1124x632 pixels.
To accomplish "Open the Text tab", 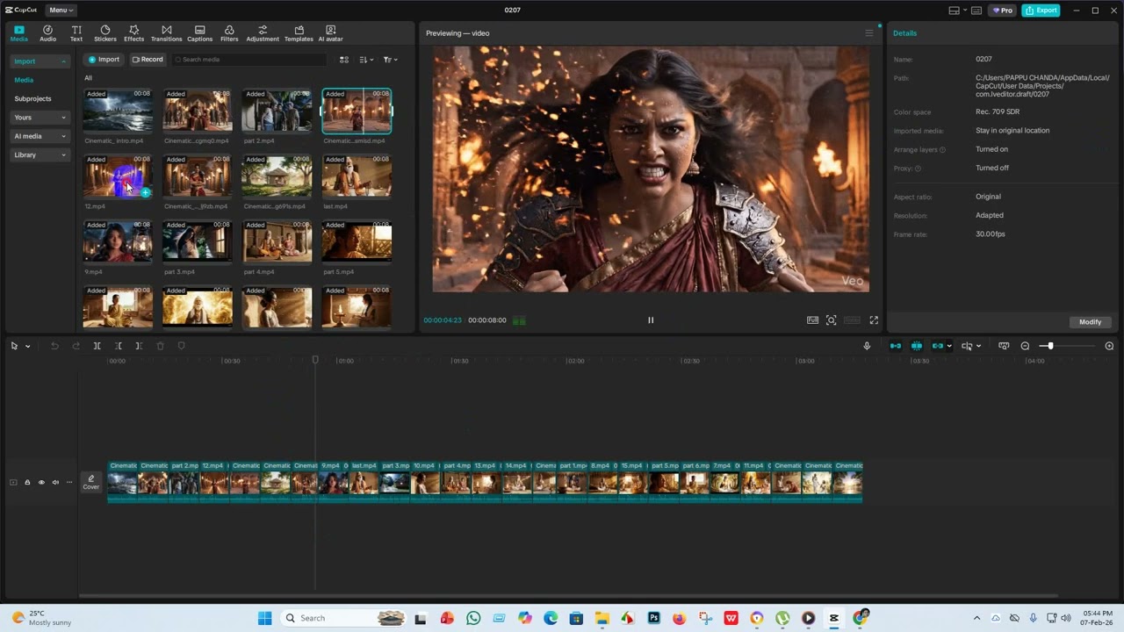I will click(x=76, y=33).
